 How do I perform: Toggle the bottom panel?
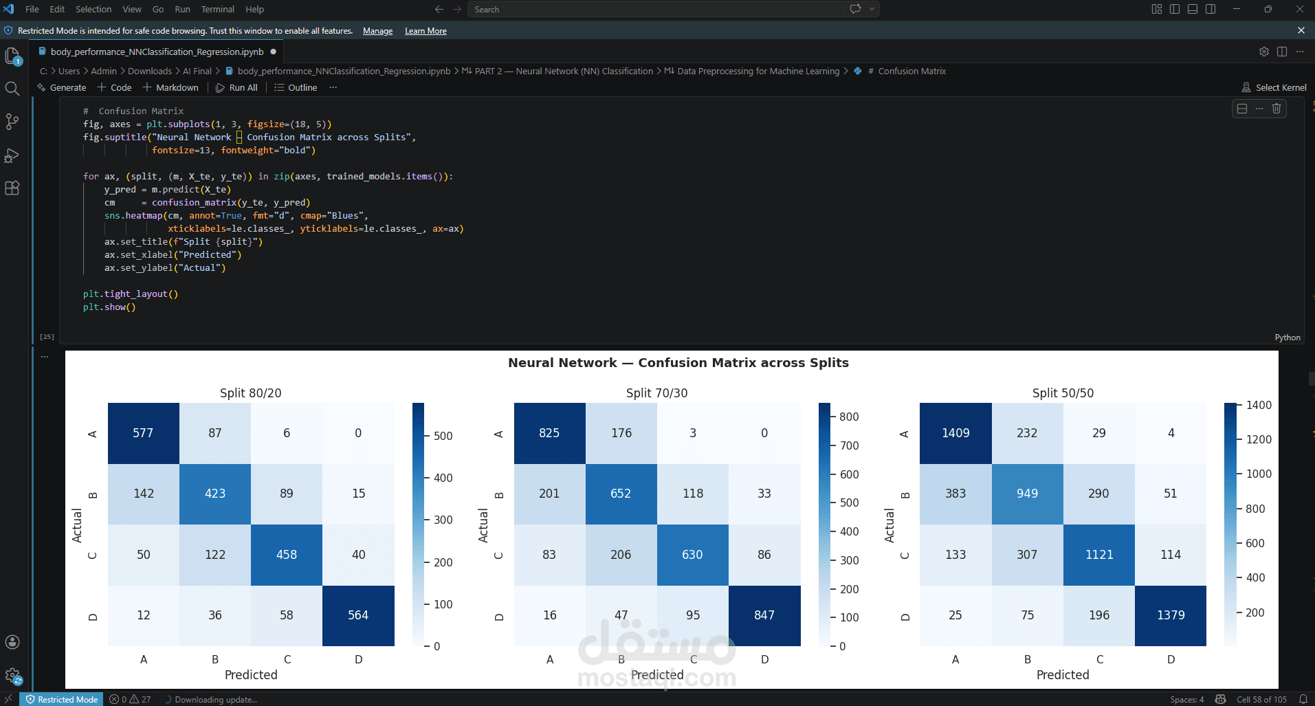click(x=1193, y=10)
